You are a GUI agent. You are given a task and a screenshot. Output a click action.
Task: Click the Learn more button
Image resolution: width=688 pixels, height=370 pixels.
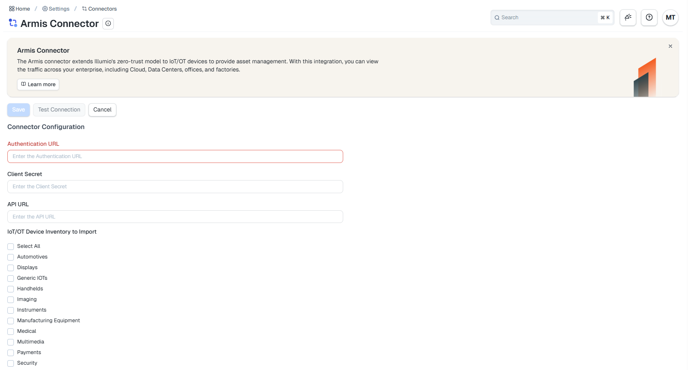coord(38,85)
